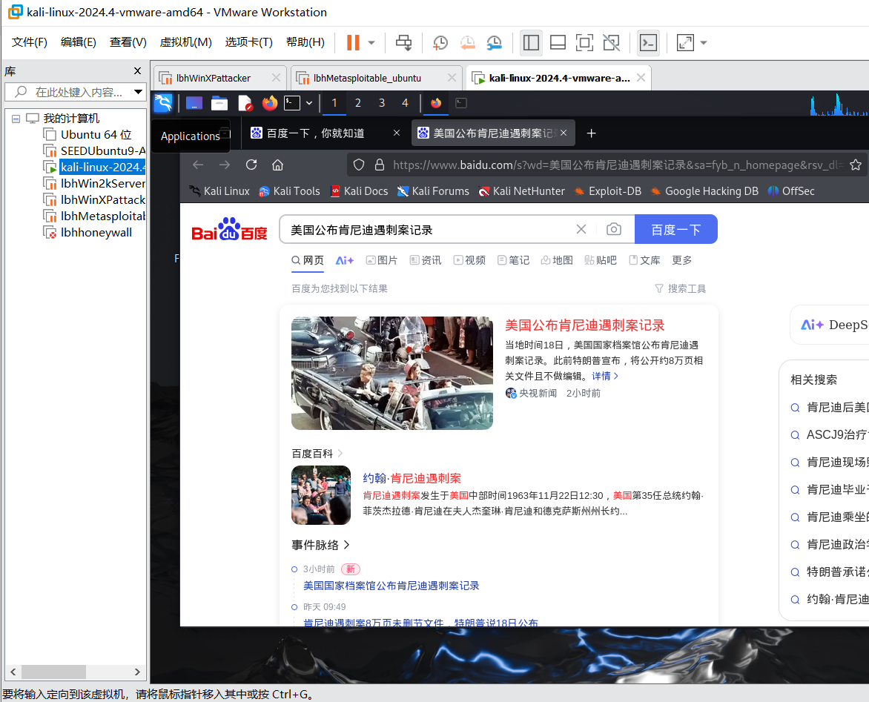Screen dimensions: 869x702
Task: Switch to the 视频 results tab
Action: [469, 260]
